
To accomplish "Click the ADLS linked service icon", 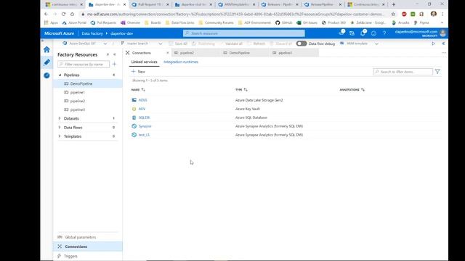I will coord(134,100).
